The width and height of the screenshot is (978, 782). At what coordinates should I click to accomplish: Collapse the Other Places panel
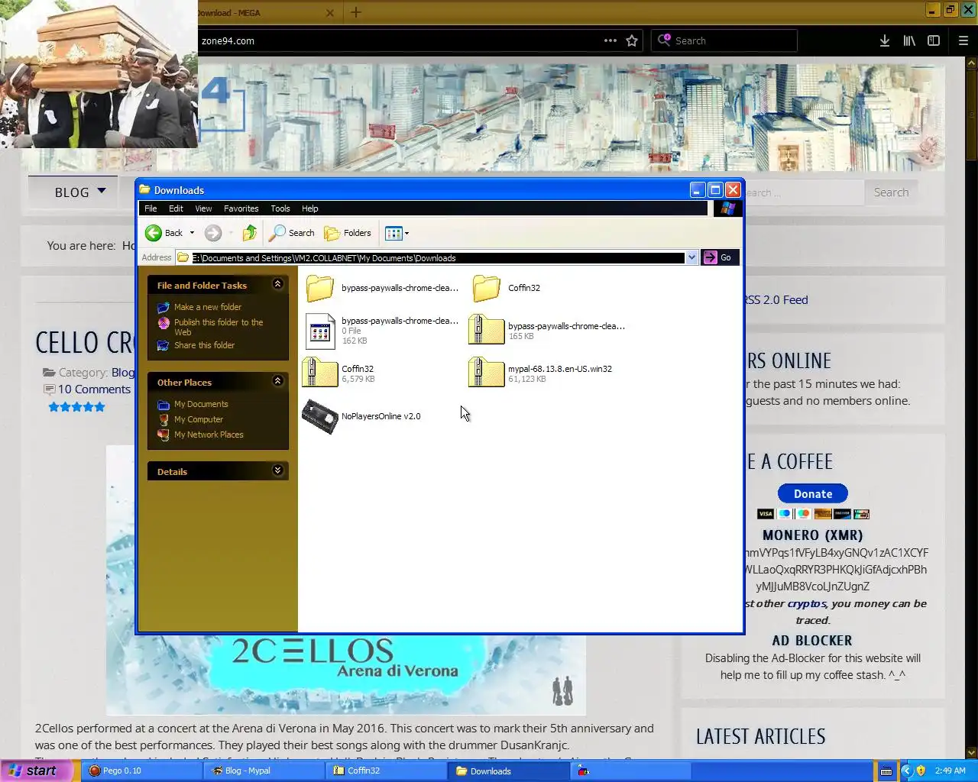coord(277,381)
